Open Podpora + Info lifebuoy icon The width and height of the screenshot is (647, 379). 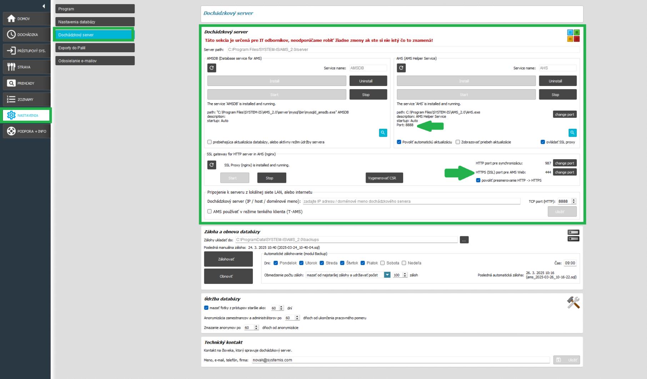coord(11,131)
